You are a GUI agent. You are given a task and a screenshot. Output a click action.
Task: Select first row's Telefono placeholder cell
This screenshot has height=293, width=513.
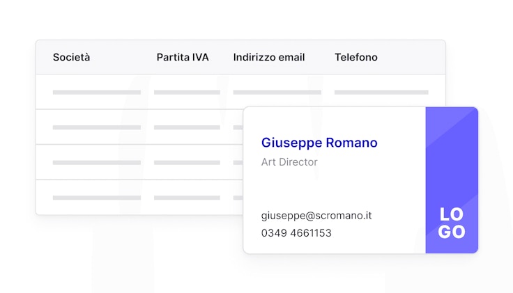pyautogui.click(x=381, y=92)
